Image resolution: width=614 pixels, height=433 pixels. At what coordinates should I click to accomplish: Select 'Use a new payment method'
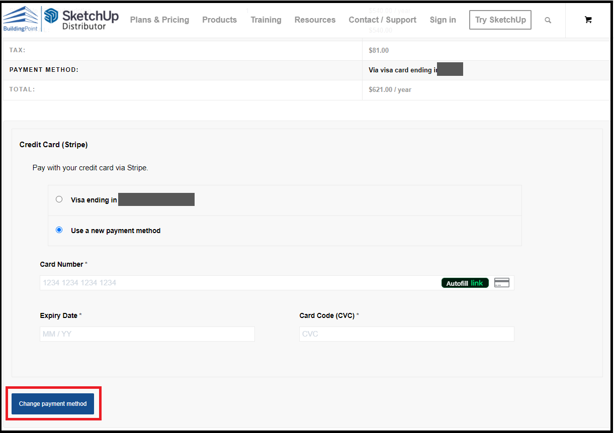(59, 230)
